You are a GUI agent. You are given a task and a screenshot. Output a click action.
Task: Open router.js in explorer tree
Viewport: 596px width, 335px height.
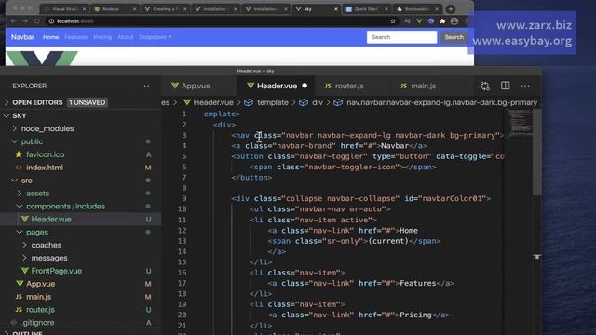click(40, 310)
